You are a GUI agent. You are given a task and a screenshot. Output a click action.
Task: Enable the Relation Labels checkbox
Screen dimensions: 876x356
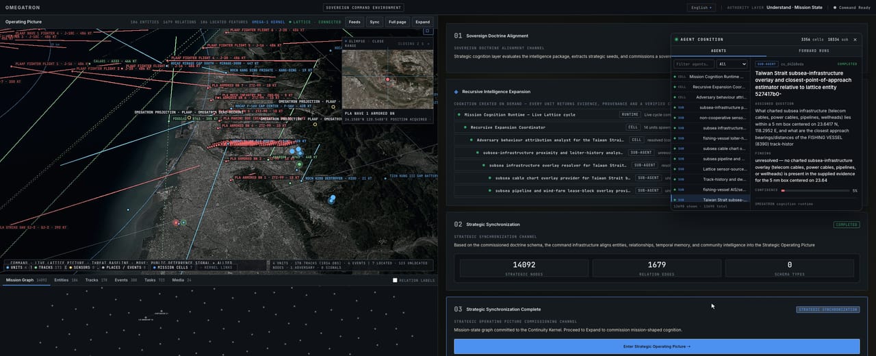(x=395, y=280)
